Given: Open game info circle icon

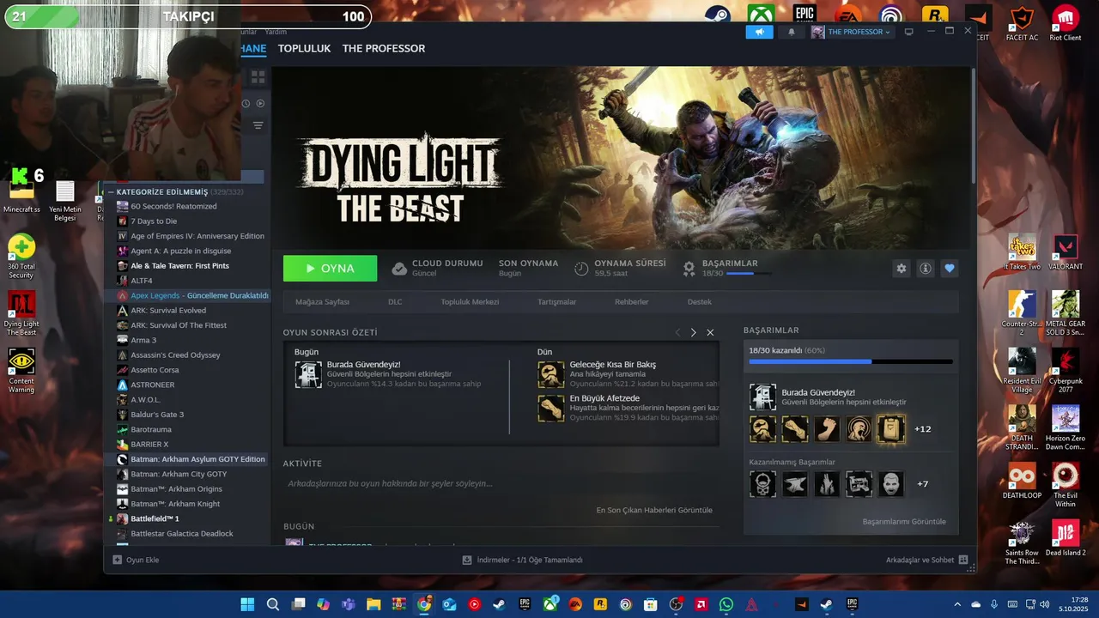Looking at the screenshot, I should tap(925, 269).
